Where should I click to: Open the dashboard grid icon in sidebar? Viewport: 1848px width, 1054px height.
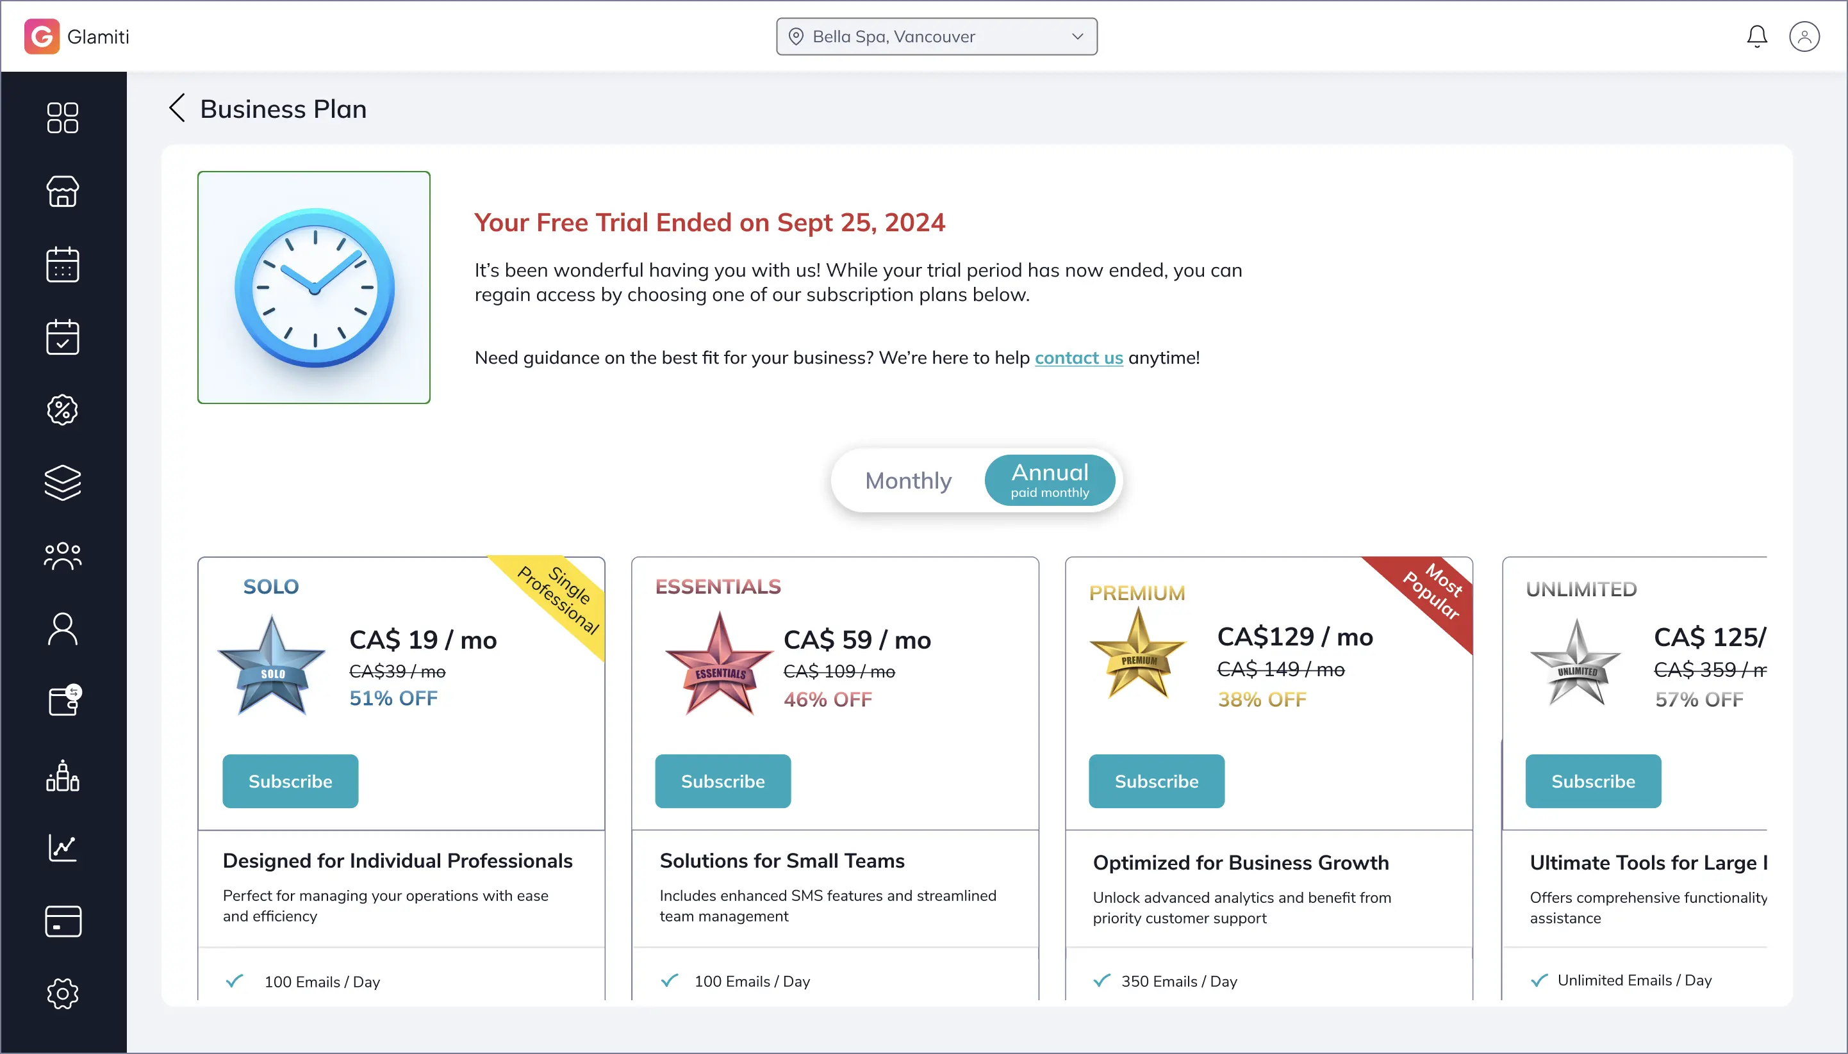(62, 118)
